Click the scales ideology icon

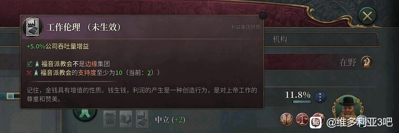302,120
